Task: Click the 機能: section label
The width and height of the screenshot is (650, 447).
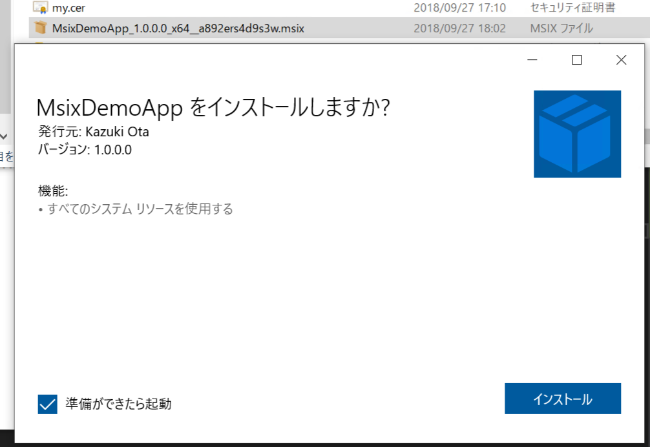Action: [53, 191]
